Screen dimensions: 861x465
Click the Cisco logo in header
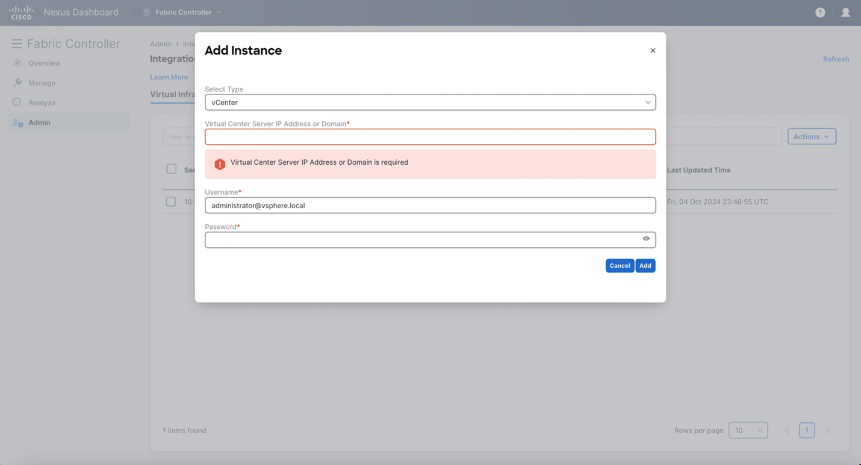(x=21, y=13)
